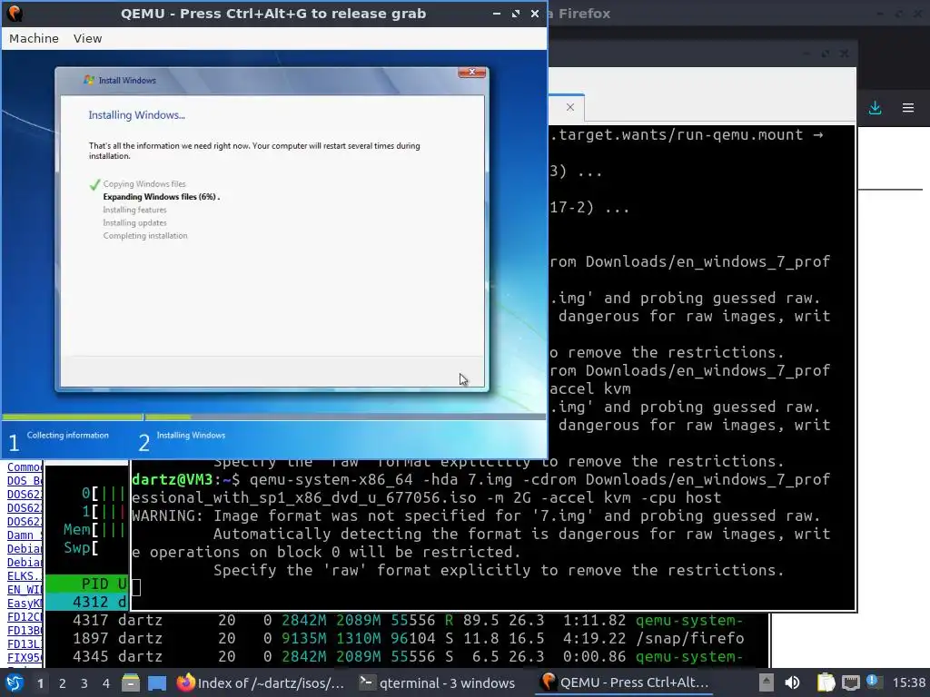
Task: Click the terminal cursor on the empty line
Action: point(136,587)
